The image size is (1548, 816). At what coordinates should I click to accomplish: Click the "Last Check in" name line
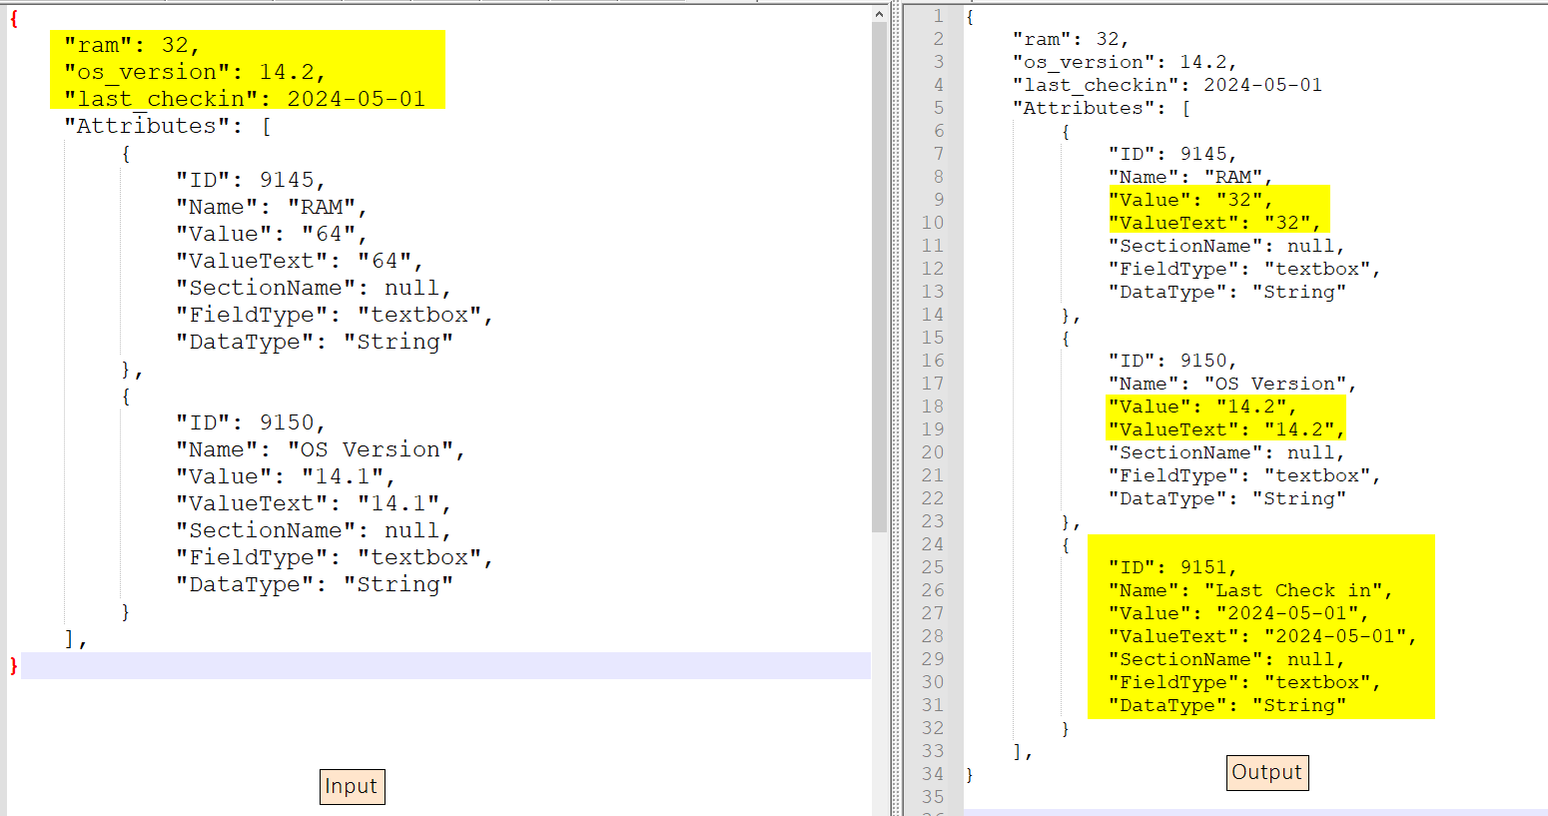pyautogui.click(x=1249, y=590)
